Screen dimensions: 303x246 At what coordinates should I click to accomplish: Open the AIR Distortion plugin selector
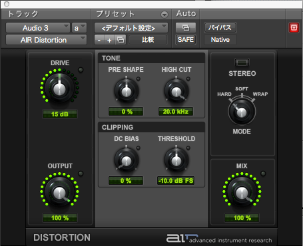coord(46,40)
